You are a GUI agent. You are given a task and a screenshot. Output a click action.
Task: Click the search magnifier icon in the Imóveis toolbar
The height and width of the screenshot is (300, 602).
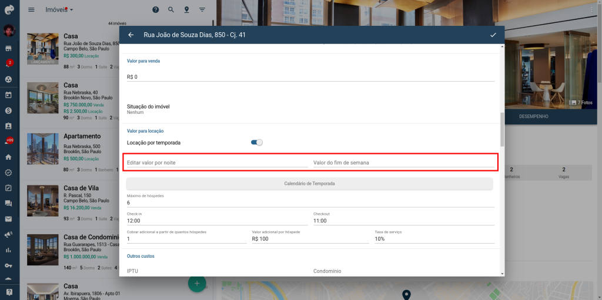(x=171, y=9)
